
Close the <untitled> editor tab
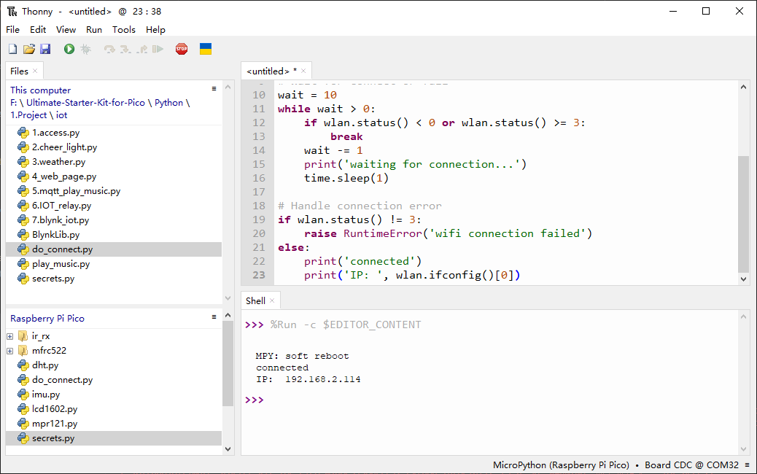pos(303,71)
